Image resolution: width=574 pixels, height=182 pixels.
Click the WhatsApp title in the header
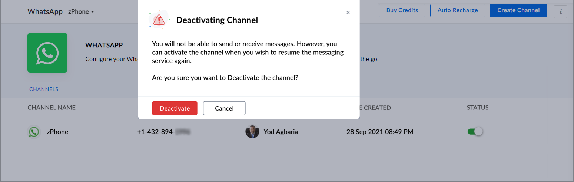point(45,11)
